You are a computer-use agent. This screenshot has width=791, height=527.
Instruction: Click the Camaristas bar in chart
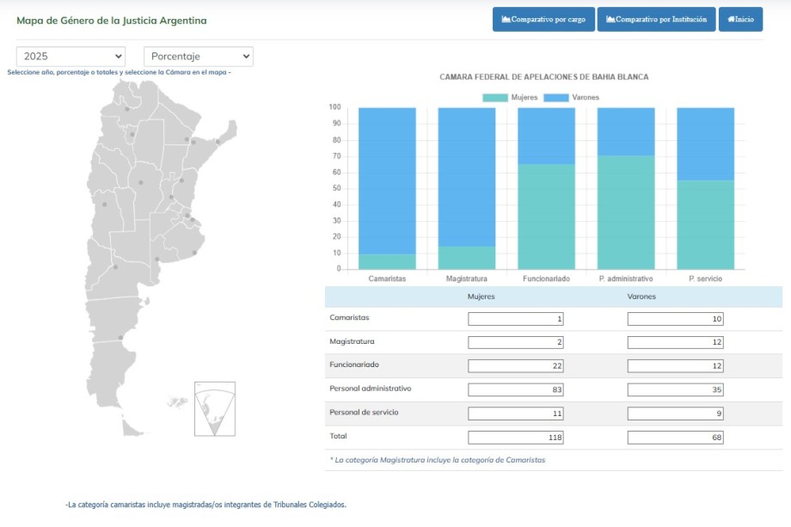pyautogui.click(x=387, y=181)
